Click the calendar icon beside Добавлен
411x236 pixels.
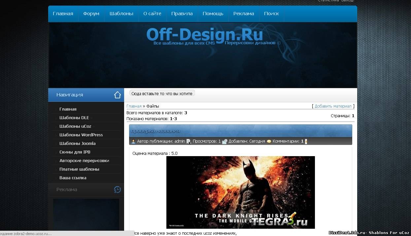[x=224, y=141]
